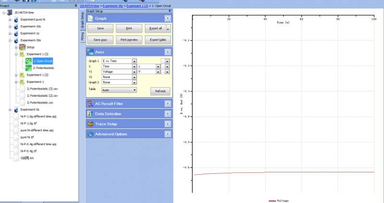Expand the Experiment 1 (2) node
The width and height of the screenshot is (384, 203).
click(16, 75)
